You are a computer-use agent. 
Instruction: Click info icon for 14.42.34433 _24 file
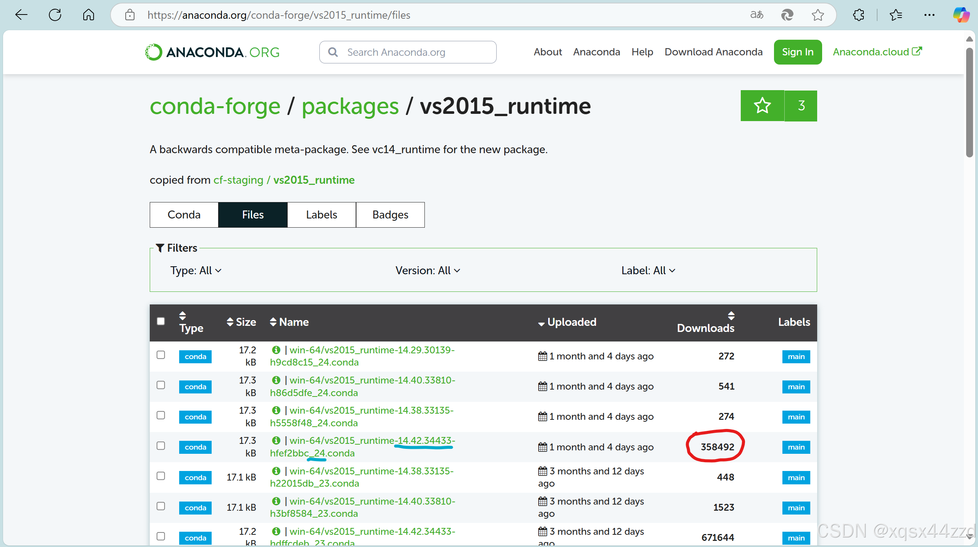click(276, 440)
